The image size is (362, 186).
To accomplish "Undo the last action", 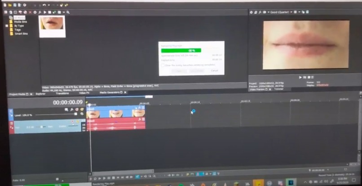I will (44, 5).
